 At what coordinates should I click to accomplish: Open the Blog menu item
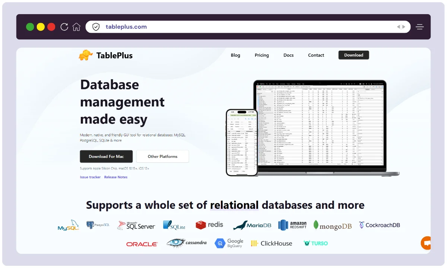coord(235,55)
